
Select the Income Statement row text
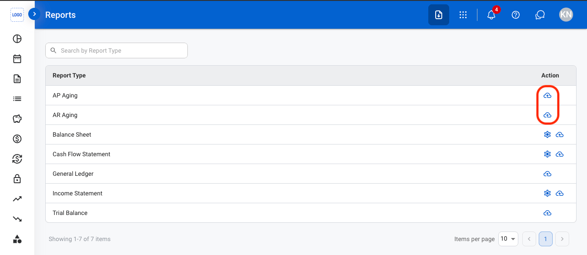click(77, 193)
